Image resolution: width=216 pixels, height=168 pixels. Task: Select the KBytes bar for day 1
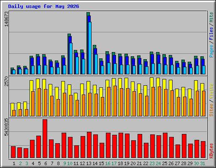(13, 152)
